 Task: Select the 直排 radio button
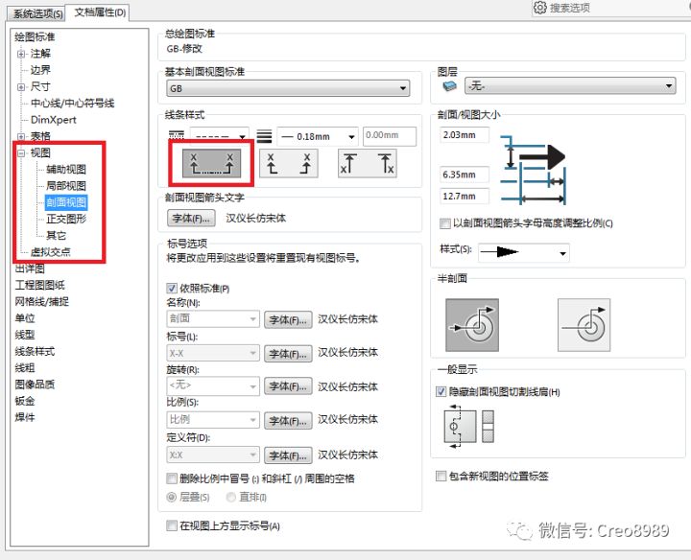pyautogui.click(x=230, y=497)
